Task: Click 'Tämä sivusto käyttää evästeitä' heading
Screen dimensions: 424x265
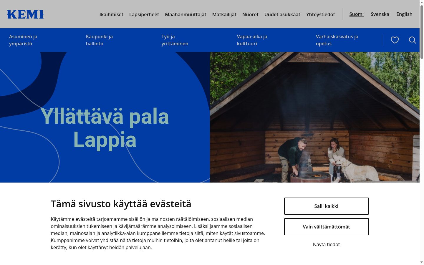Action: [x=121, y=204]
